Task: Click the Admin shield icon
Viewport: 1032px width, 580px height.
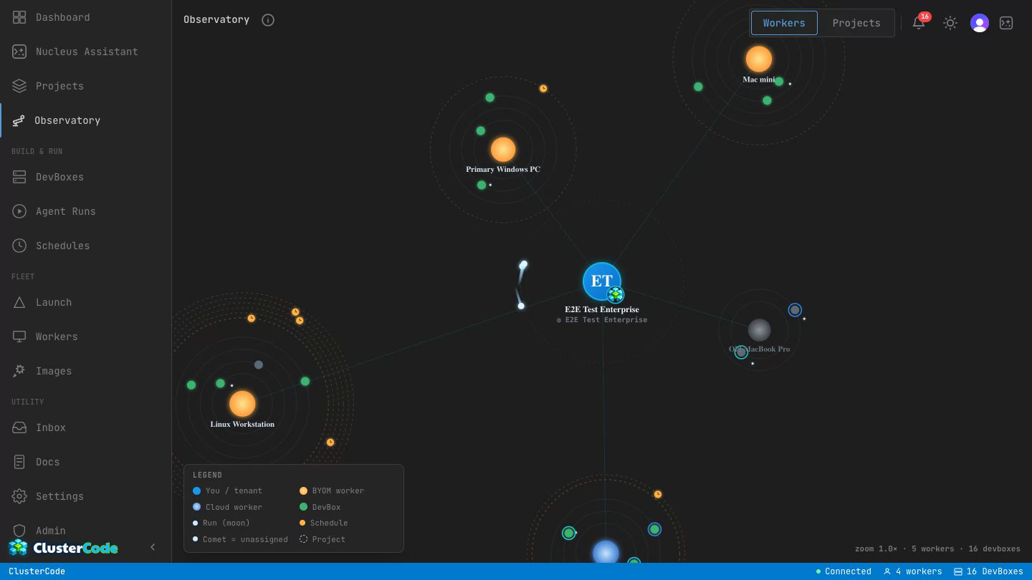Action: pyautogui.click(x=19, y=531)
